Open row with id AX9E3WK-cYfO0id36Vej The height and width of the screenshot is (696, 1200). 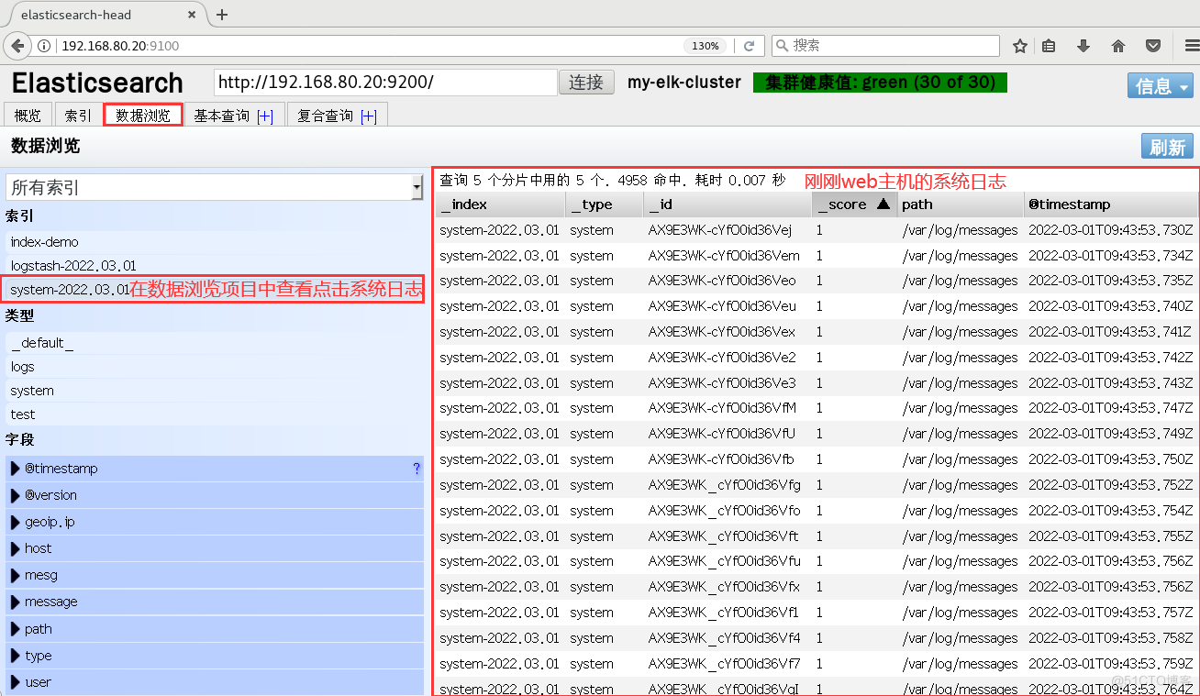click(x=720, y=230)
